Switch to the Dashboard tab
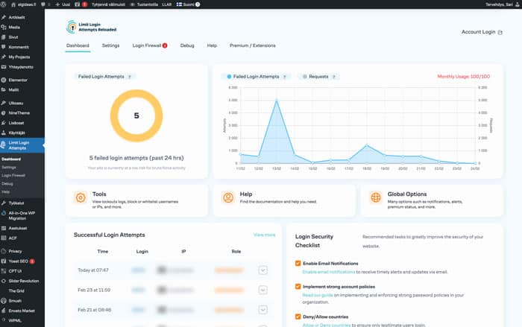 point(78,45)
